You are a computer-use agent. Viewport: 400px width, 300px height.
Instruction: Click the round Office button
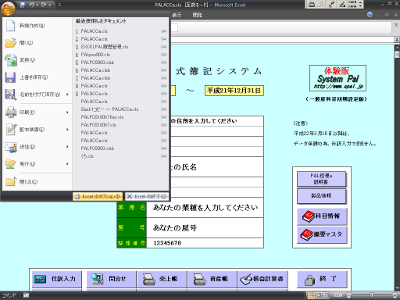8,9
